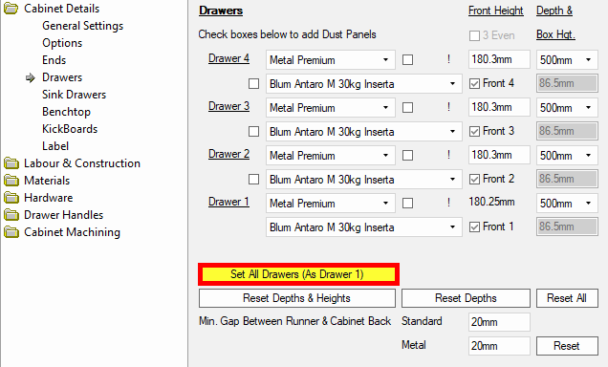Screen dimensions: 608x367
Task: Click the Reset Depths & Heights button
Action: (x=297, y=298)
